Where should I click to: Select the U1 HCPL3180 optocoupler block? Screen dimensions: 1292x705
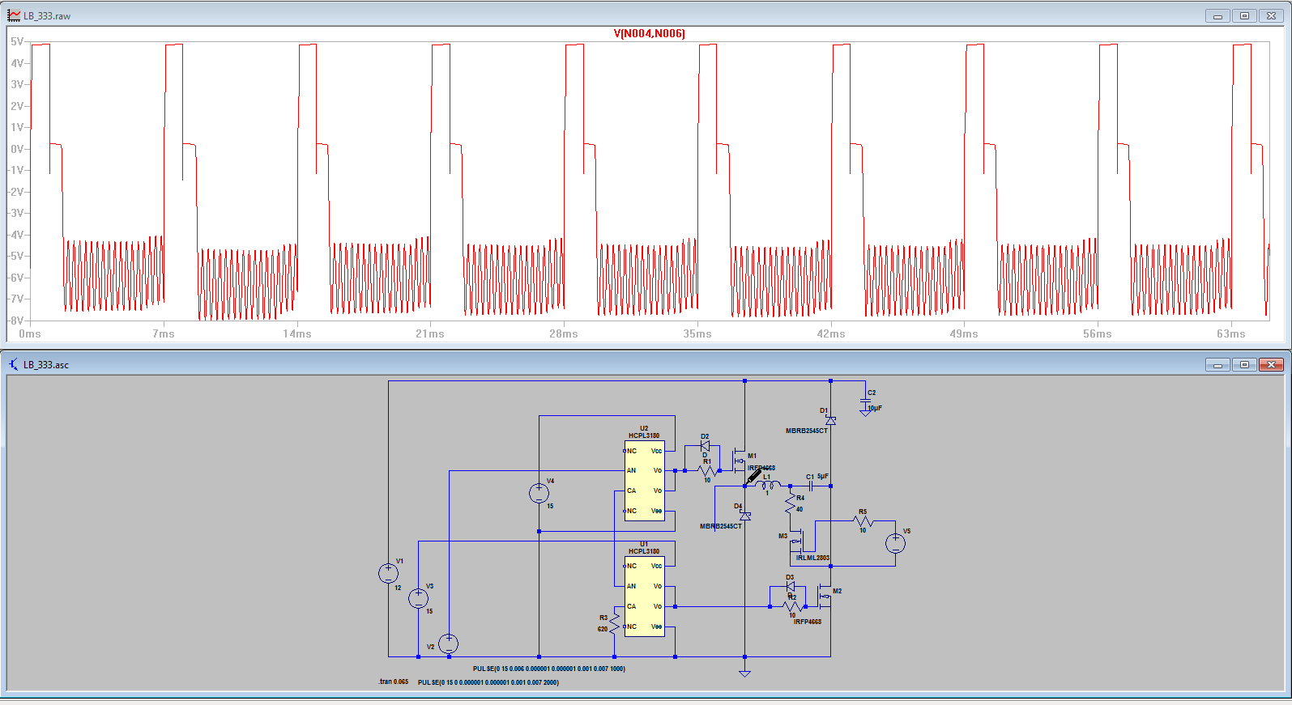(x=644, y=597)
